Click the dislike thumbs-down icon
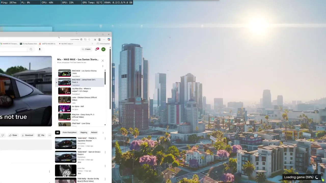Image resolution: width=326 pixels, height=183 pixels. tap(3, 135)
